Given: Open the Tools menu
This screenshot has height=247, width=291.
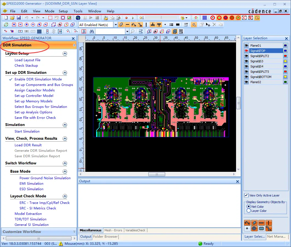Looking at the screenshot, I should [x=78, y=11].
